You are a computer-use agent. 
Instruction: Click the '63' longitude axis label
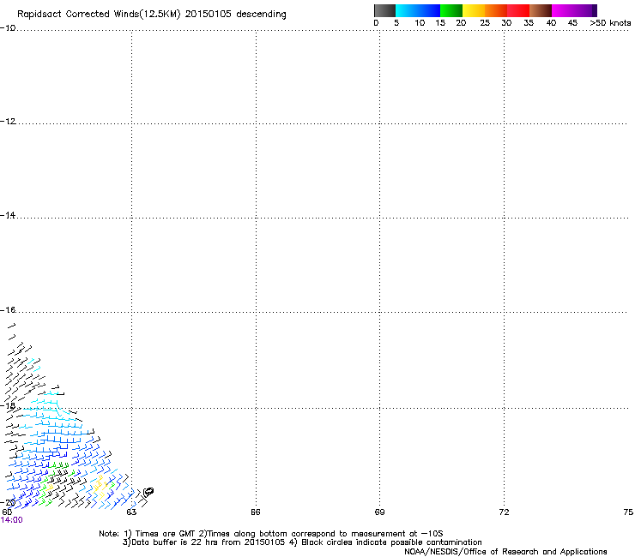point(131,512)
